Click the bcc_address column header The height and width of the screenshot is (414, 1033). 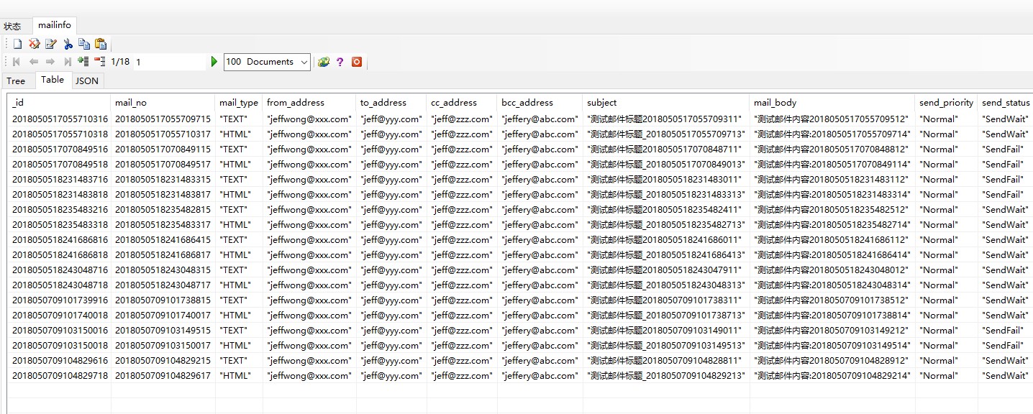point(540,103)
